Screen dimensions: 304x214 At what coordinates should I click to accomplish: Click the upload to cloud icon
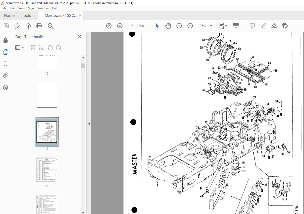pos(28,26)
